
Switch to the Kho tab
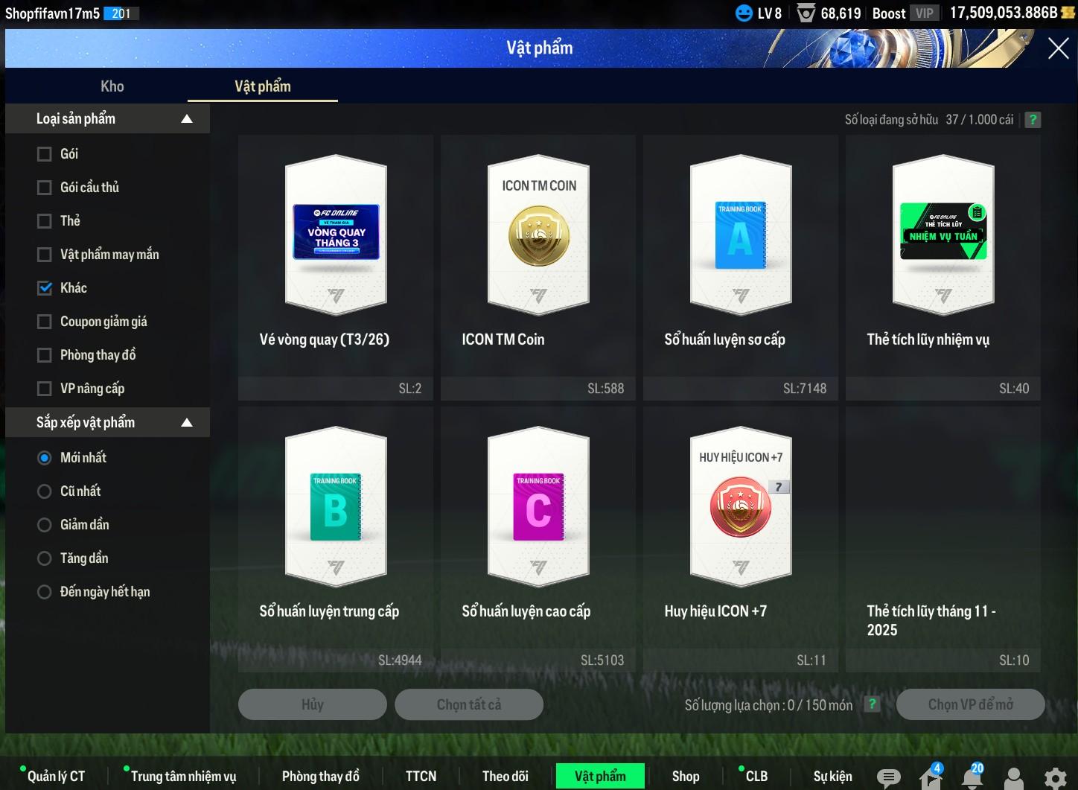coord(112,86)
